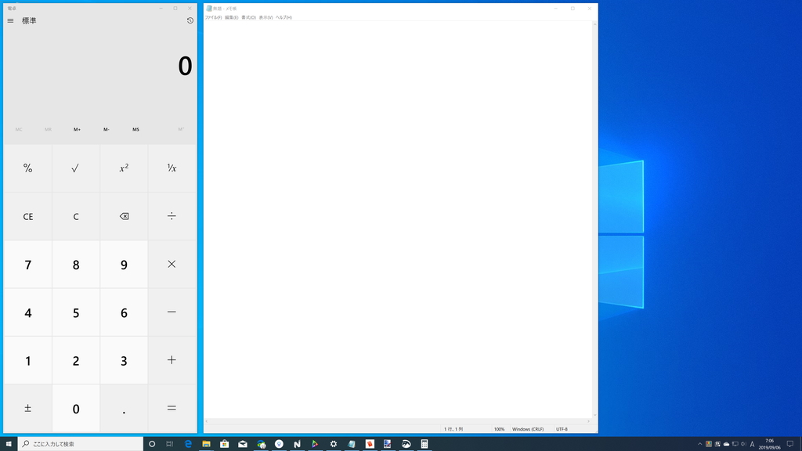Click the Notepad horizontal scrollbar right arrow

pos(589,420)
